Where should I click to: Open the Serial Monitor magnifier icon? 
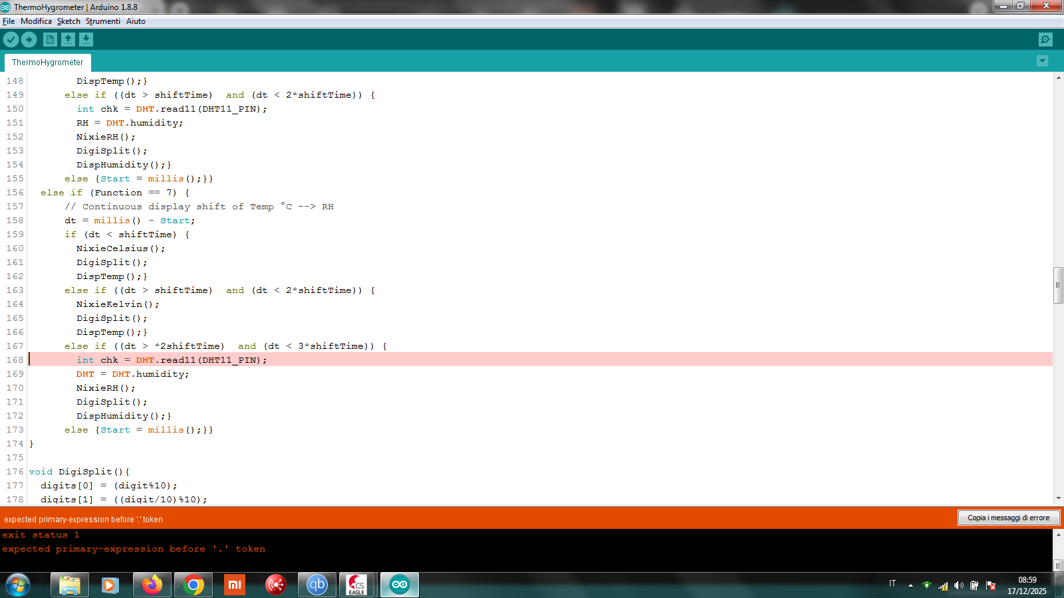tap(1045, 40)
